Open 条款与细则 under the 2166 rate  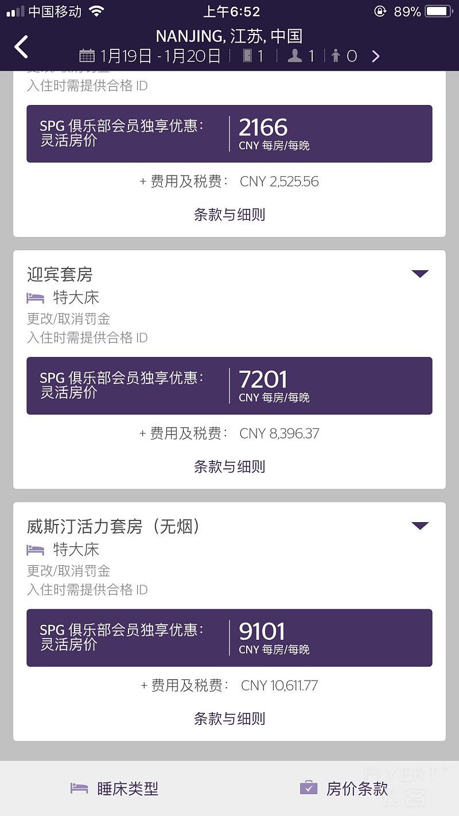pos(229,215)
